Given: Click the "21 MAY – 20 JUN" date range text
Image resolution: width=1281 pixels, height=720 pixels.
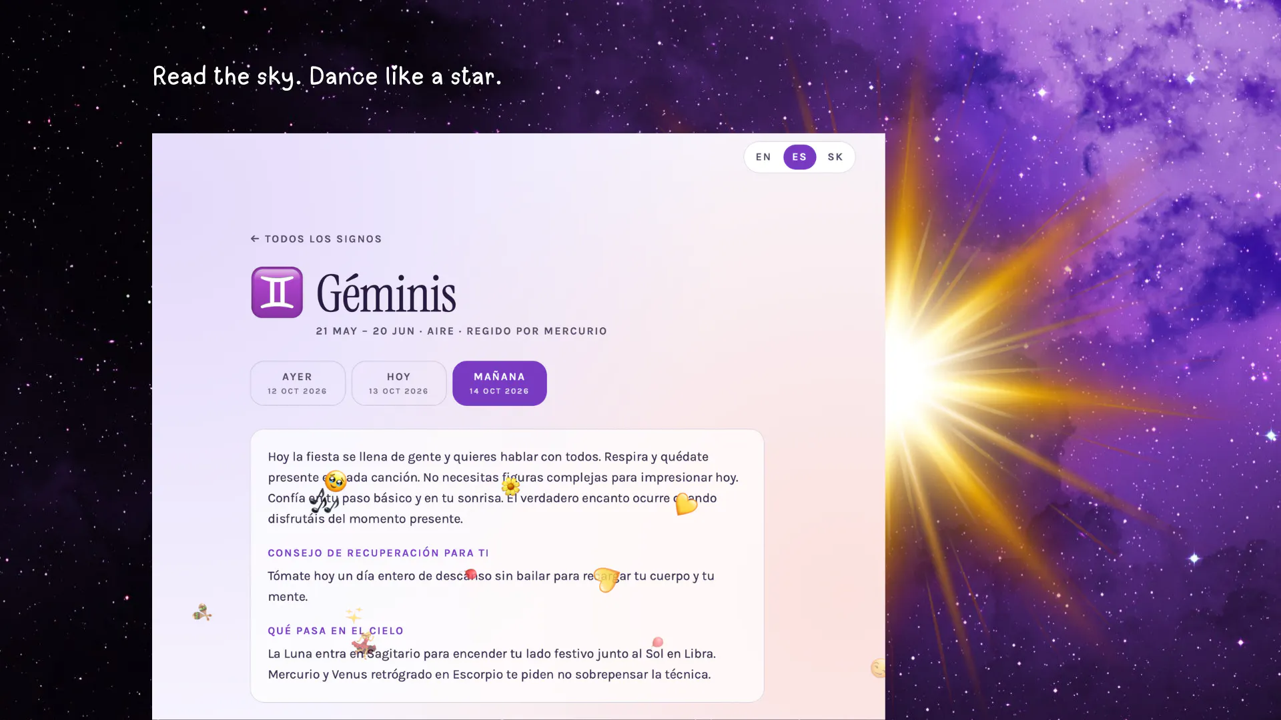Looking at the screenshot, I should tap(365, 331).
